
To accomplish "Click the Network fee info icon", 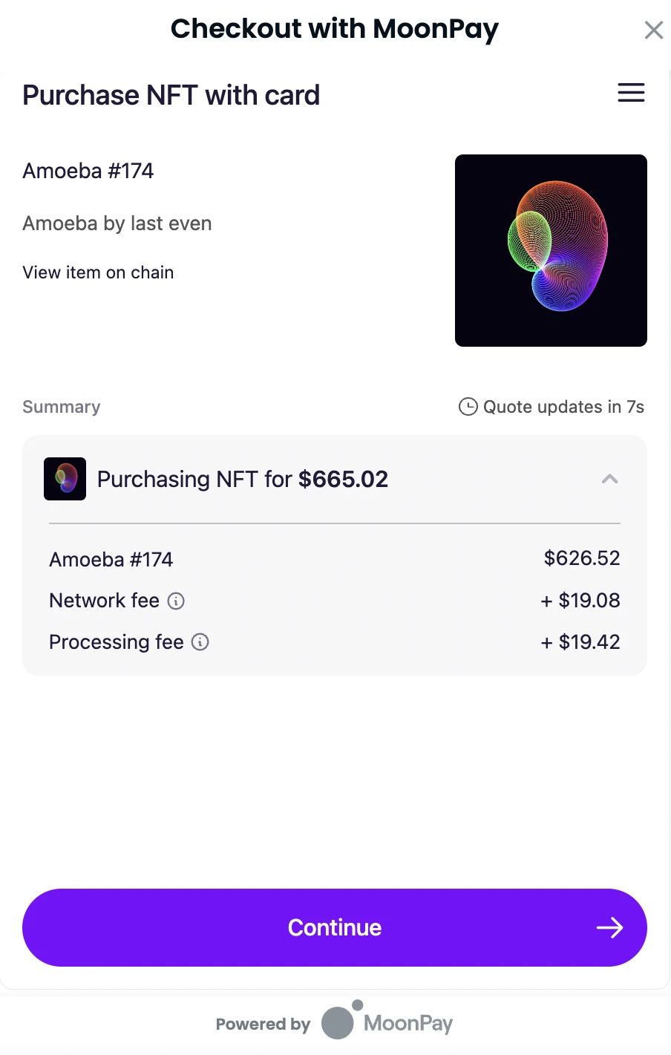I will 176,601.
